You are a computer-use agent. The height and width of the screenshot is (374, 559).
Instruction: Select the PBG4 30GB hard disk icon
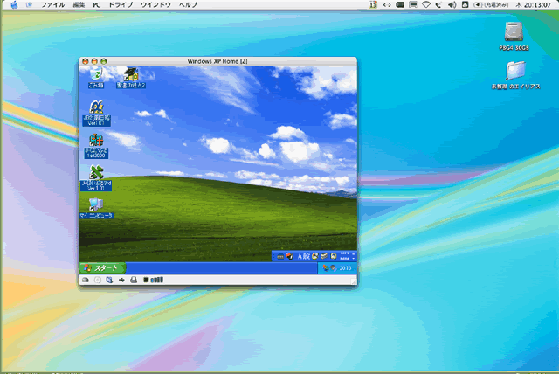point(514,31)
